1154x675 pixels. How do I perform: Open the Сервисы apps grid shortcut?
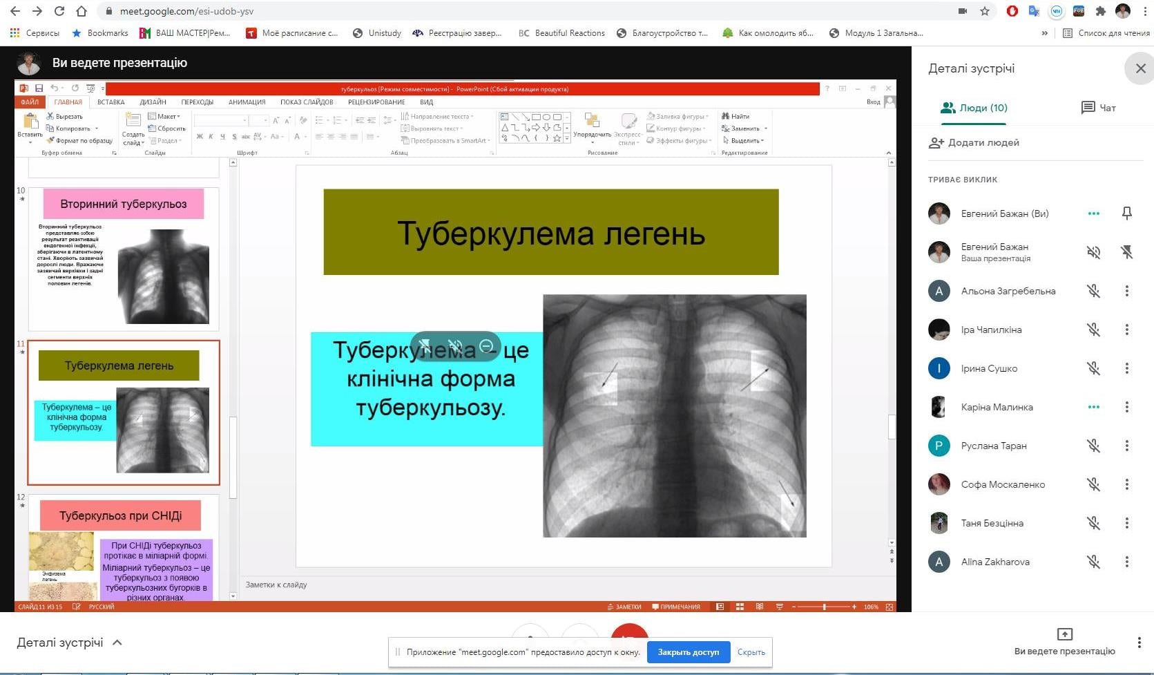(x=34, y=33)
